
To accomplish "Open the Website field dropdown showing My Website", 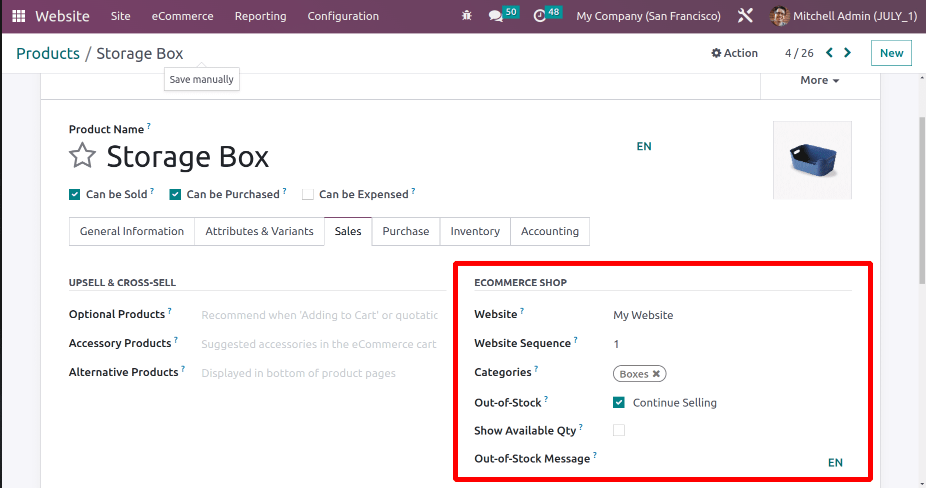I will coord(732,315).
